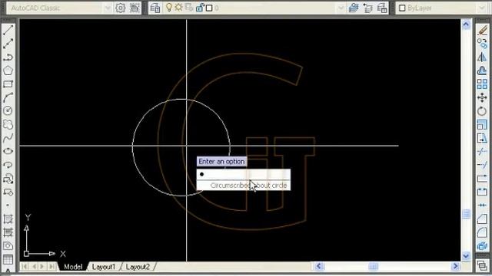492x276 pixels.
Task: Open the Make Block tool
Action: pyautogui.click(x=8, y=192)
